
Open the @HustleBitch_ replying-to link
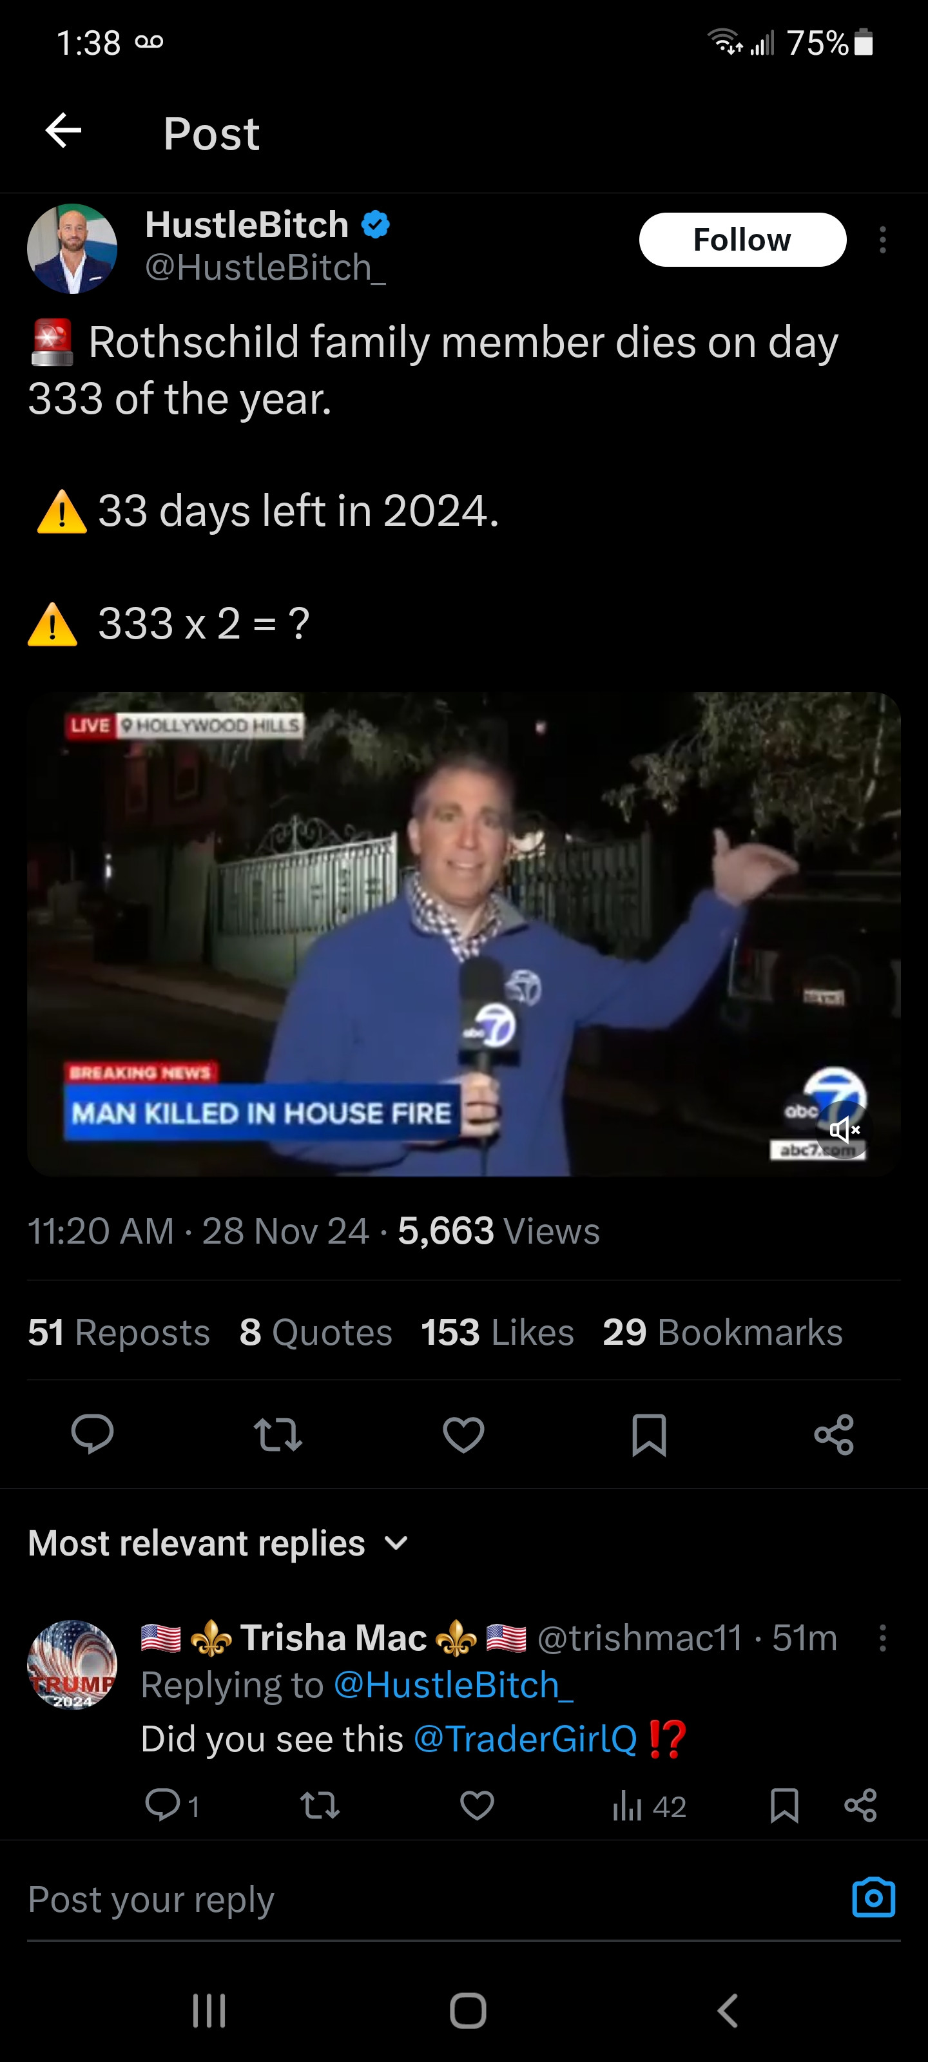coord(453,1685)
